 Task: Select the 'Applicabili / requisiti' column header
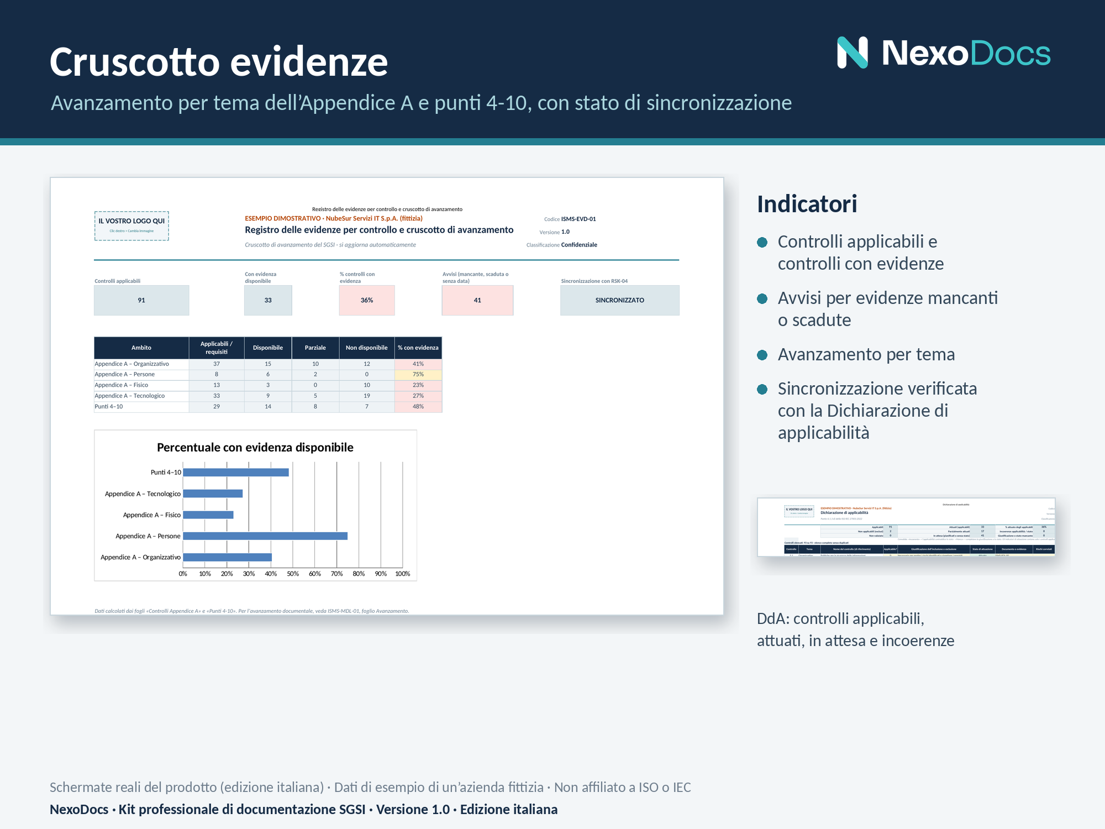tap(217, 348)
